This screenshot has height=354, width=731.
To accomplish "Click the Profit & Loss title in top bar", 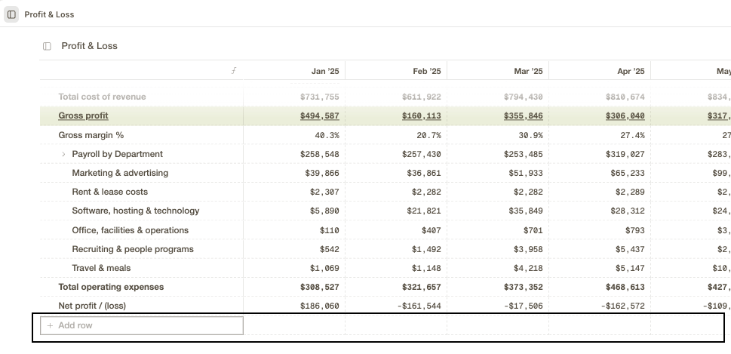I will [x=50, y=14].
